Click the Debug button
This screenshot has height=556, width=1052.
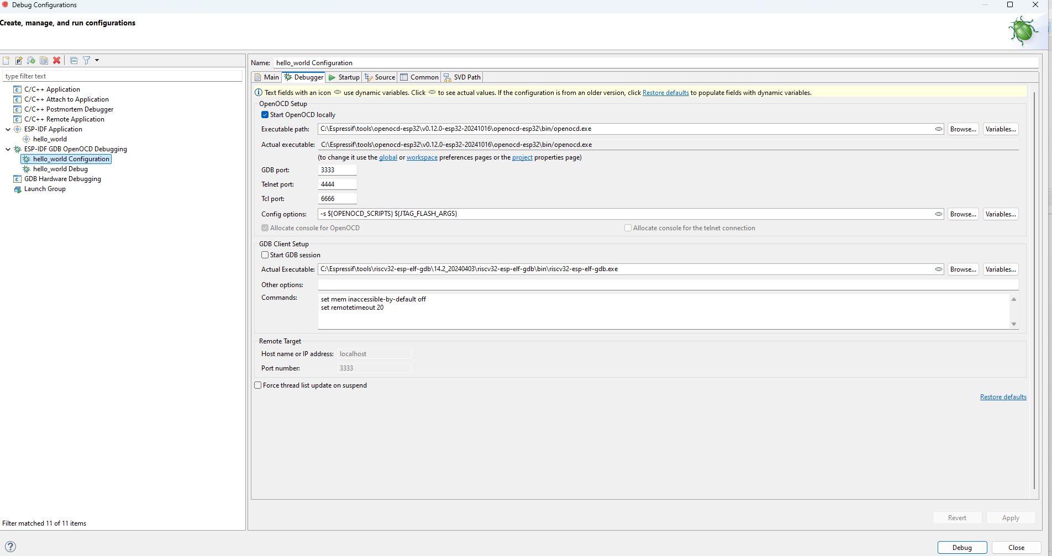pyautogui.click(x=962, y=548)
